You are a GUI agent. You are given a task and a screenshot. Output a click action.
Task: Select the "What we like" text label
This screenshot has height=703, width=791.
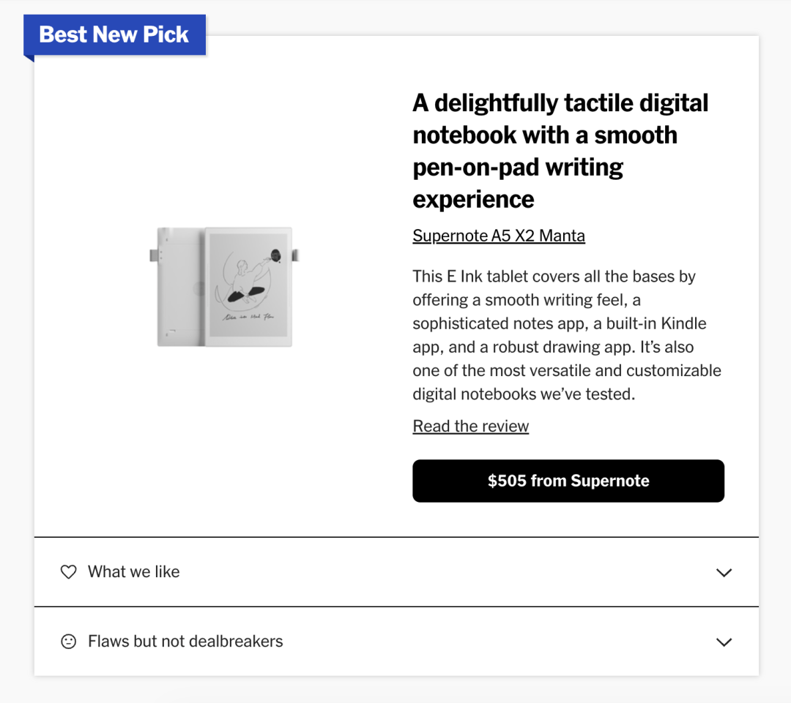(x=133, y=572)
